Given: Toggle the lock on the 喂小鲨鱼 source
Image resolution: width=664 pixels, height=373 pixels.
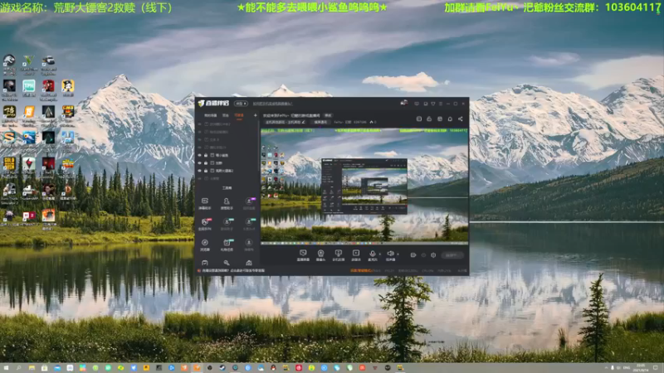Looking at the screenshot, I should [x=206, y=155].
